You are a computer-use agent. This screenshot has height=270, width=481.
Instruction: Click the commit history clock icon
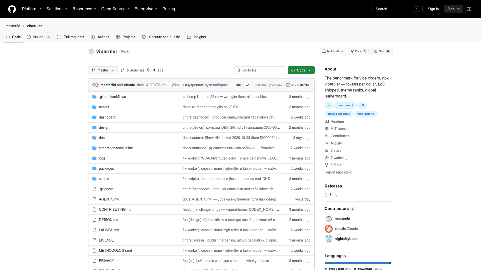point(288,85)
